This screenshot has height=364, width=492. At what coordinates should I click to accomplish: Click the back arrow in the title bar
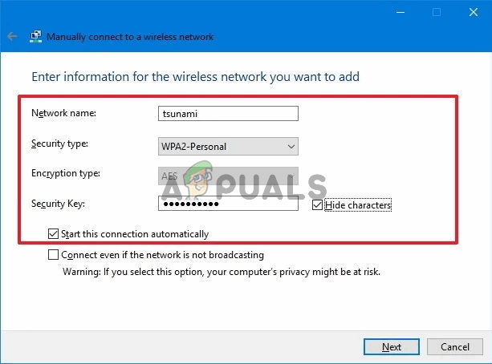(x=11, y=37)
